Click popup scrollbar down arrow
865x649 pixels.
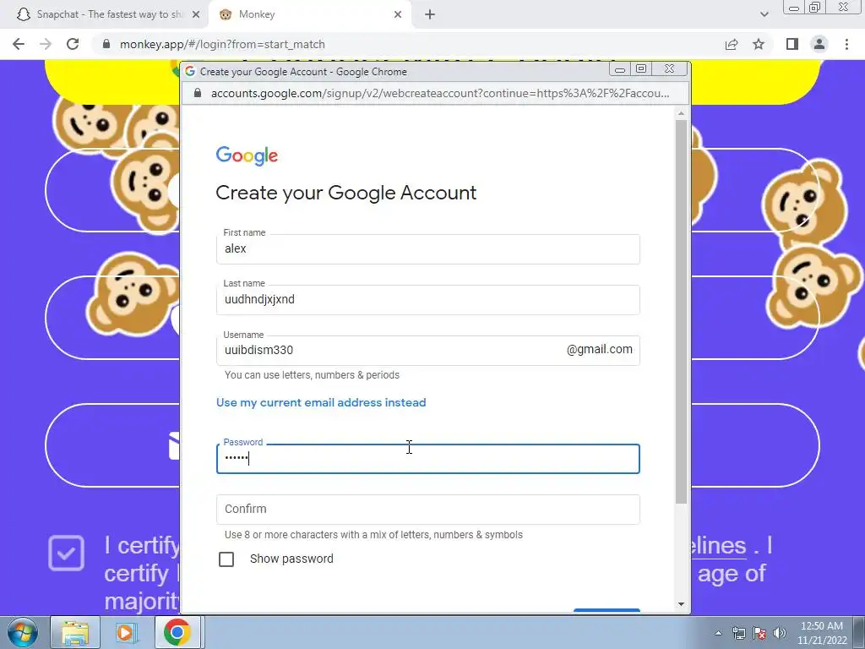682,604
